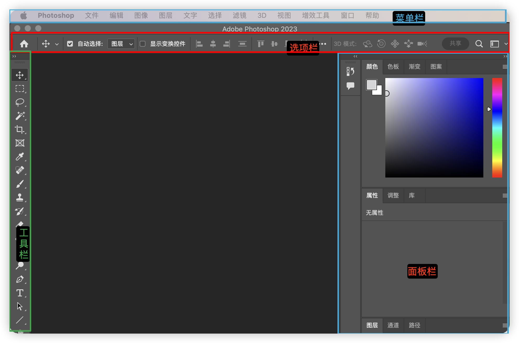
Task: Click the hue slider triangle handle
Action: point(489,109)
